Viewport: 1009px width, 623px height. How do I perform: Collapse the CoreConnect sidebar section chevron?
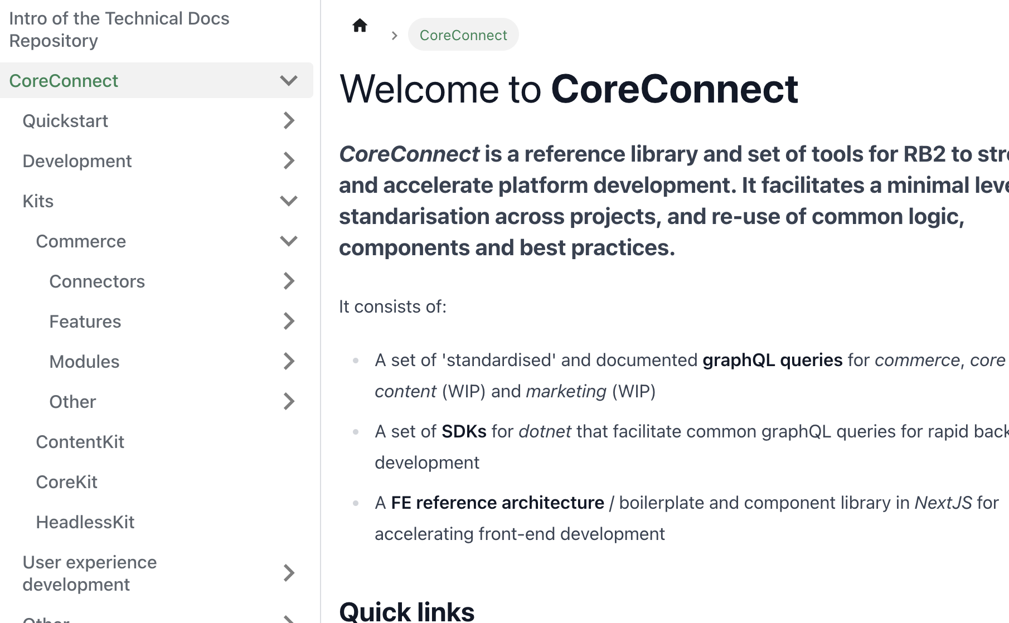point(288,81)
